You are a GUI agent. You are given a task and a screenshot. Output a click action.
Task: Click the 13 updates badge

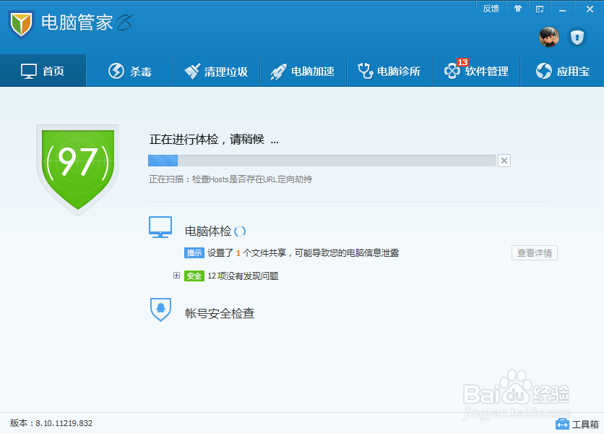(462, 62)
